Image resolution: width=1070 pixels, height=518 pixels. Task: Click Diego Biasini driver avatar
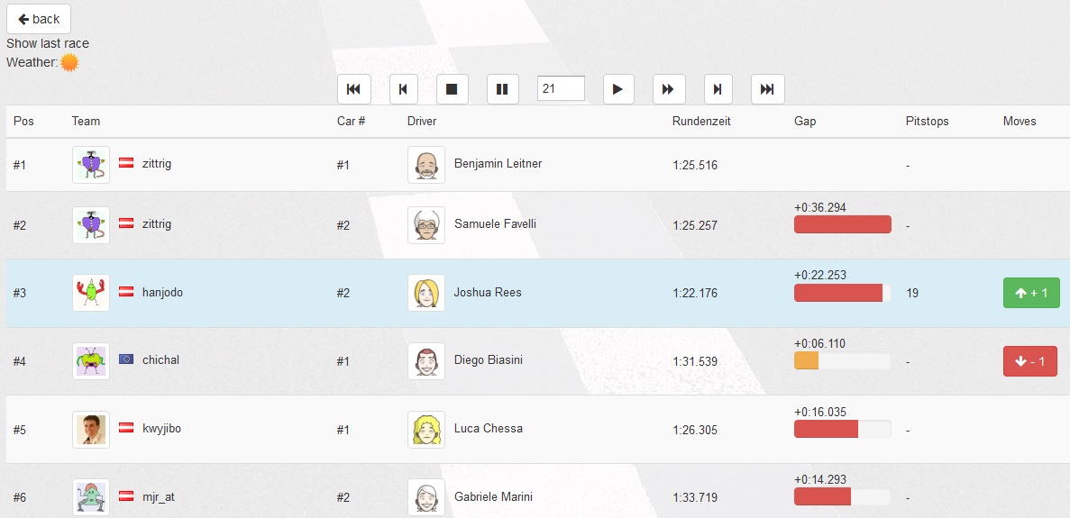[426, 361]
